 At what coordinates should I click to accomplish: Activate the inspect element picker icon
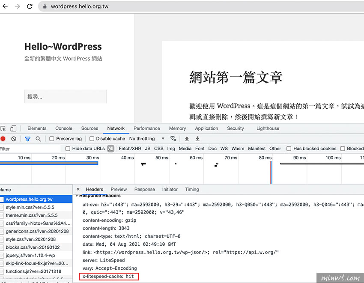point(3,128)
